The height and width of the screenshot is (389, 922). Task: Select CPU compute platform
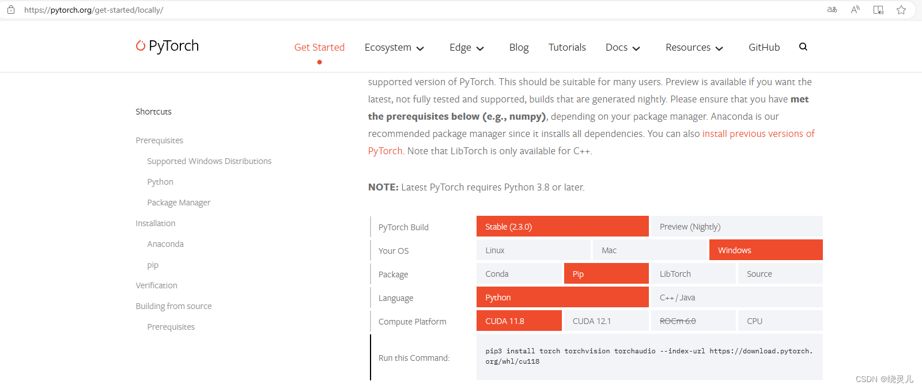pos(780,321)
